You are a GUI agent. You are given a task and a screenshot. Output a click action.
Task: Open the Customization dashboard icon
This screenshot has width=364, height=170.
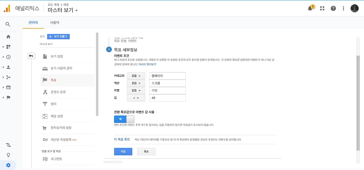[8, 47]
